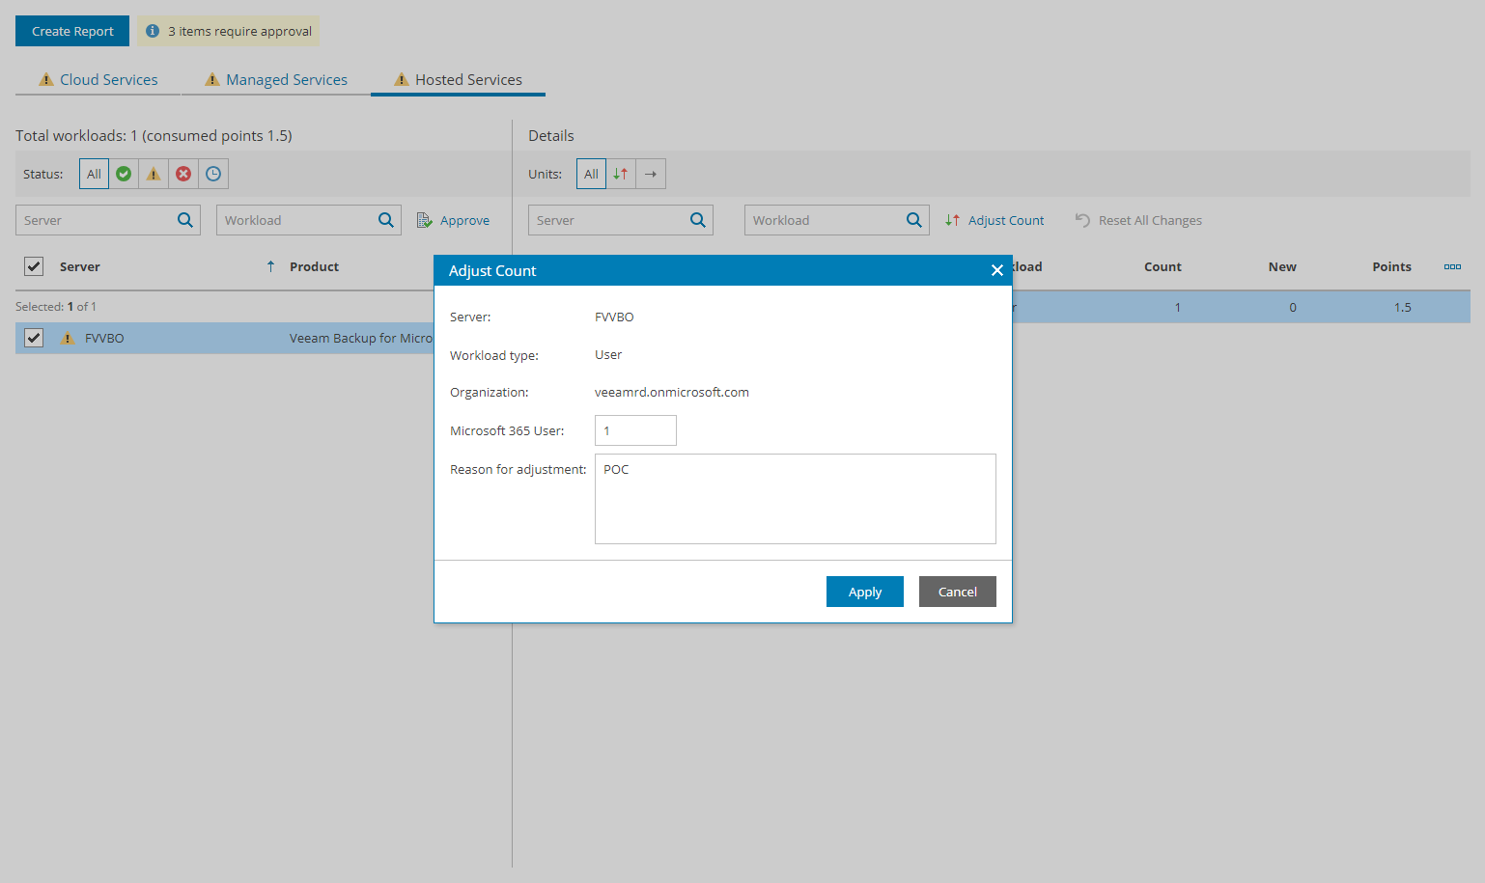The height and width of the screenshot is (883, 1485).
Task: Filter status by pending clock icon
Action: click(x=213, y=174)
